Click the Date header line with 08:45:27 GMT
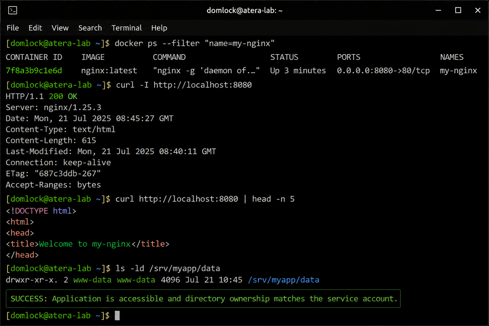This screenshot has width=489, height=326. 89,118
